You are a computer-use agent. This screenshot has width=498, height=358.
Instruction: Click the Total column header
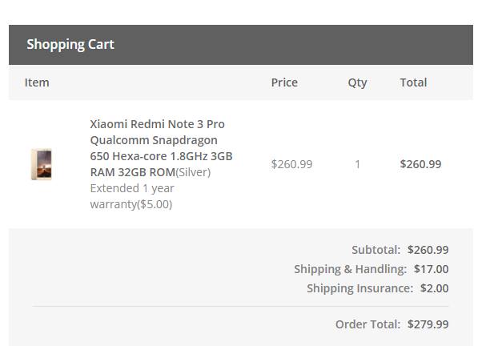tap(413, 82)
